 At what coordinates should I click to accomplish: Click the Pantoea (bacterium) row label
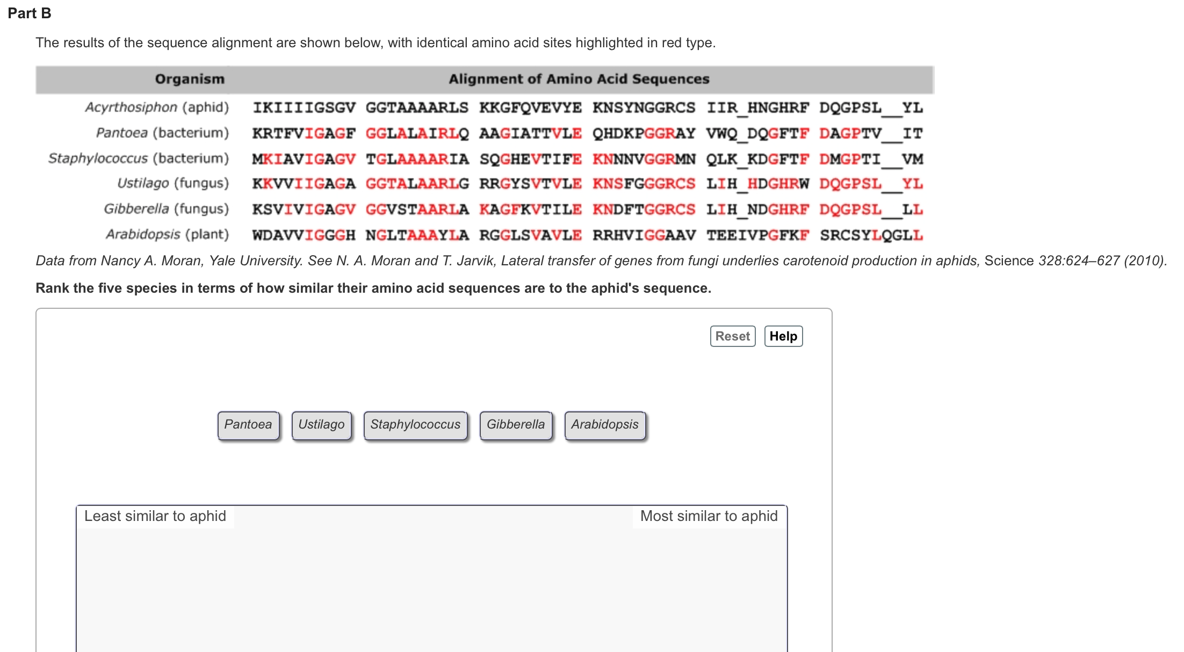[162, 133]
